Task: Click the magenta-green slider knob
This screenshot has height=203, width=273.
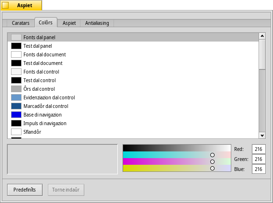Action: tap(212, 161)
